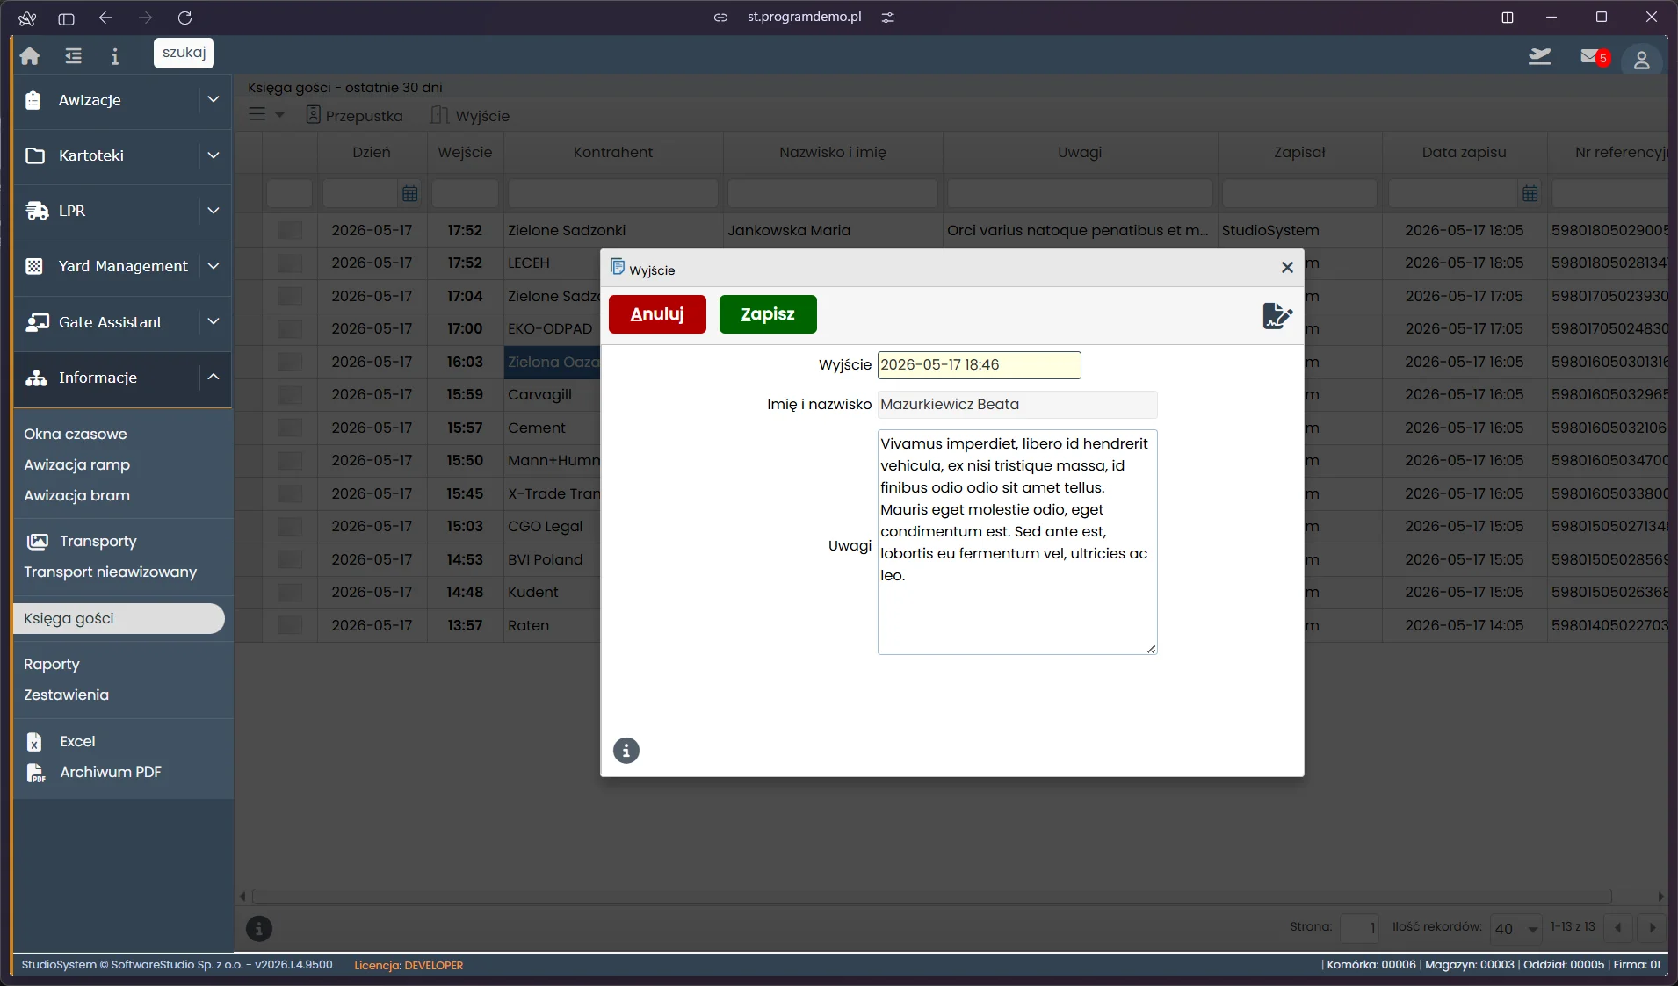Click the info icon inside Wyjście dialog

(626, 751)
